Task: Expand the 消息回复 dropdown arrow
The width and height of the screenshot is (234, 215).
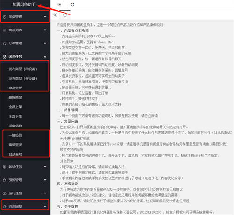Action: pos(45,207)
